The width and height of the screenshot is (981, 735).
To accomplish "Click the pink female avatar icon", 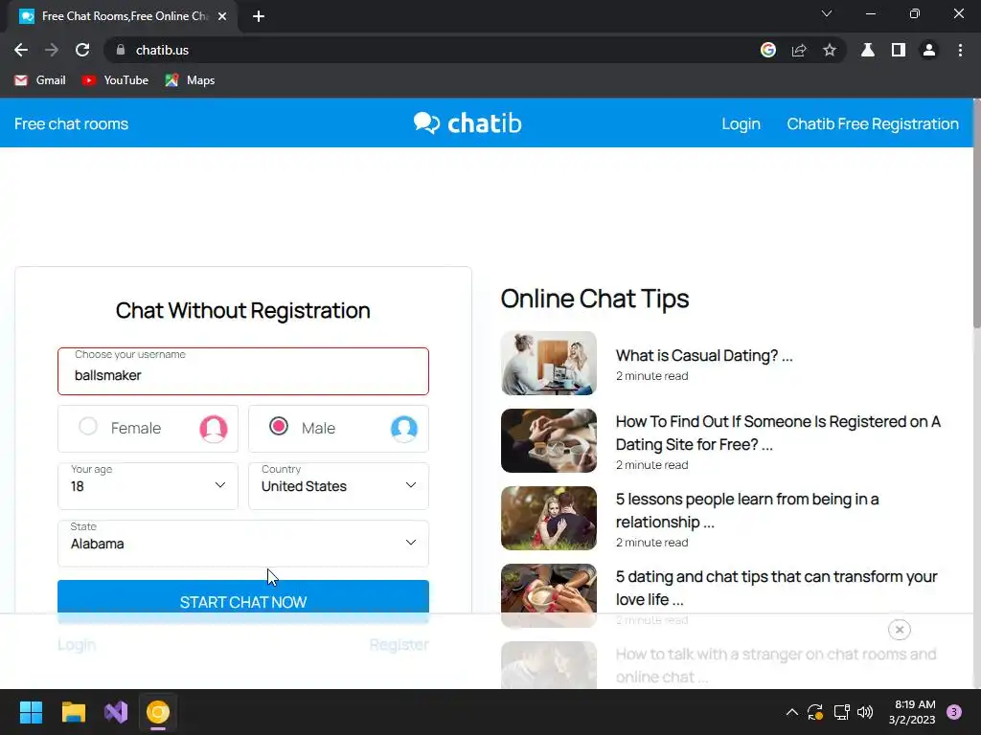I will (214, 429).
